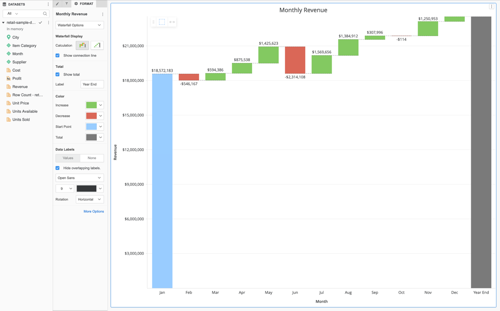Click the horizontal pan arrows chart tool
Image resolution: width=500 pixels, height=311 pixels.
point(172,22)
